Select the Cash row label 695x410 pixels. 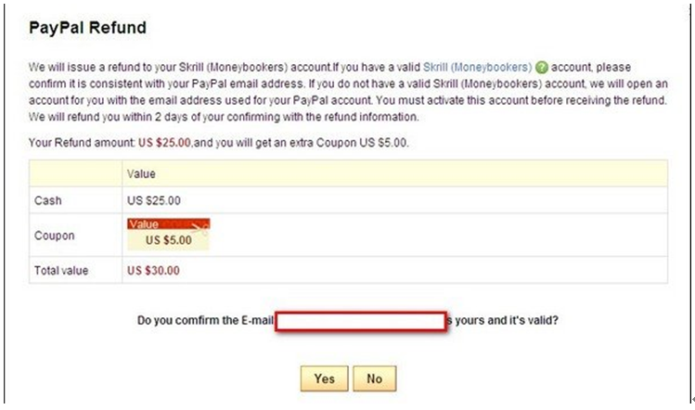(x=48, y=200)
